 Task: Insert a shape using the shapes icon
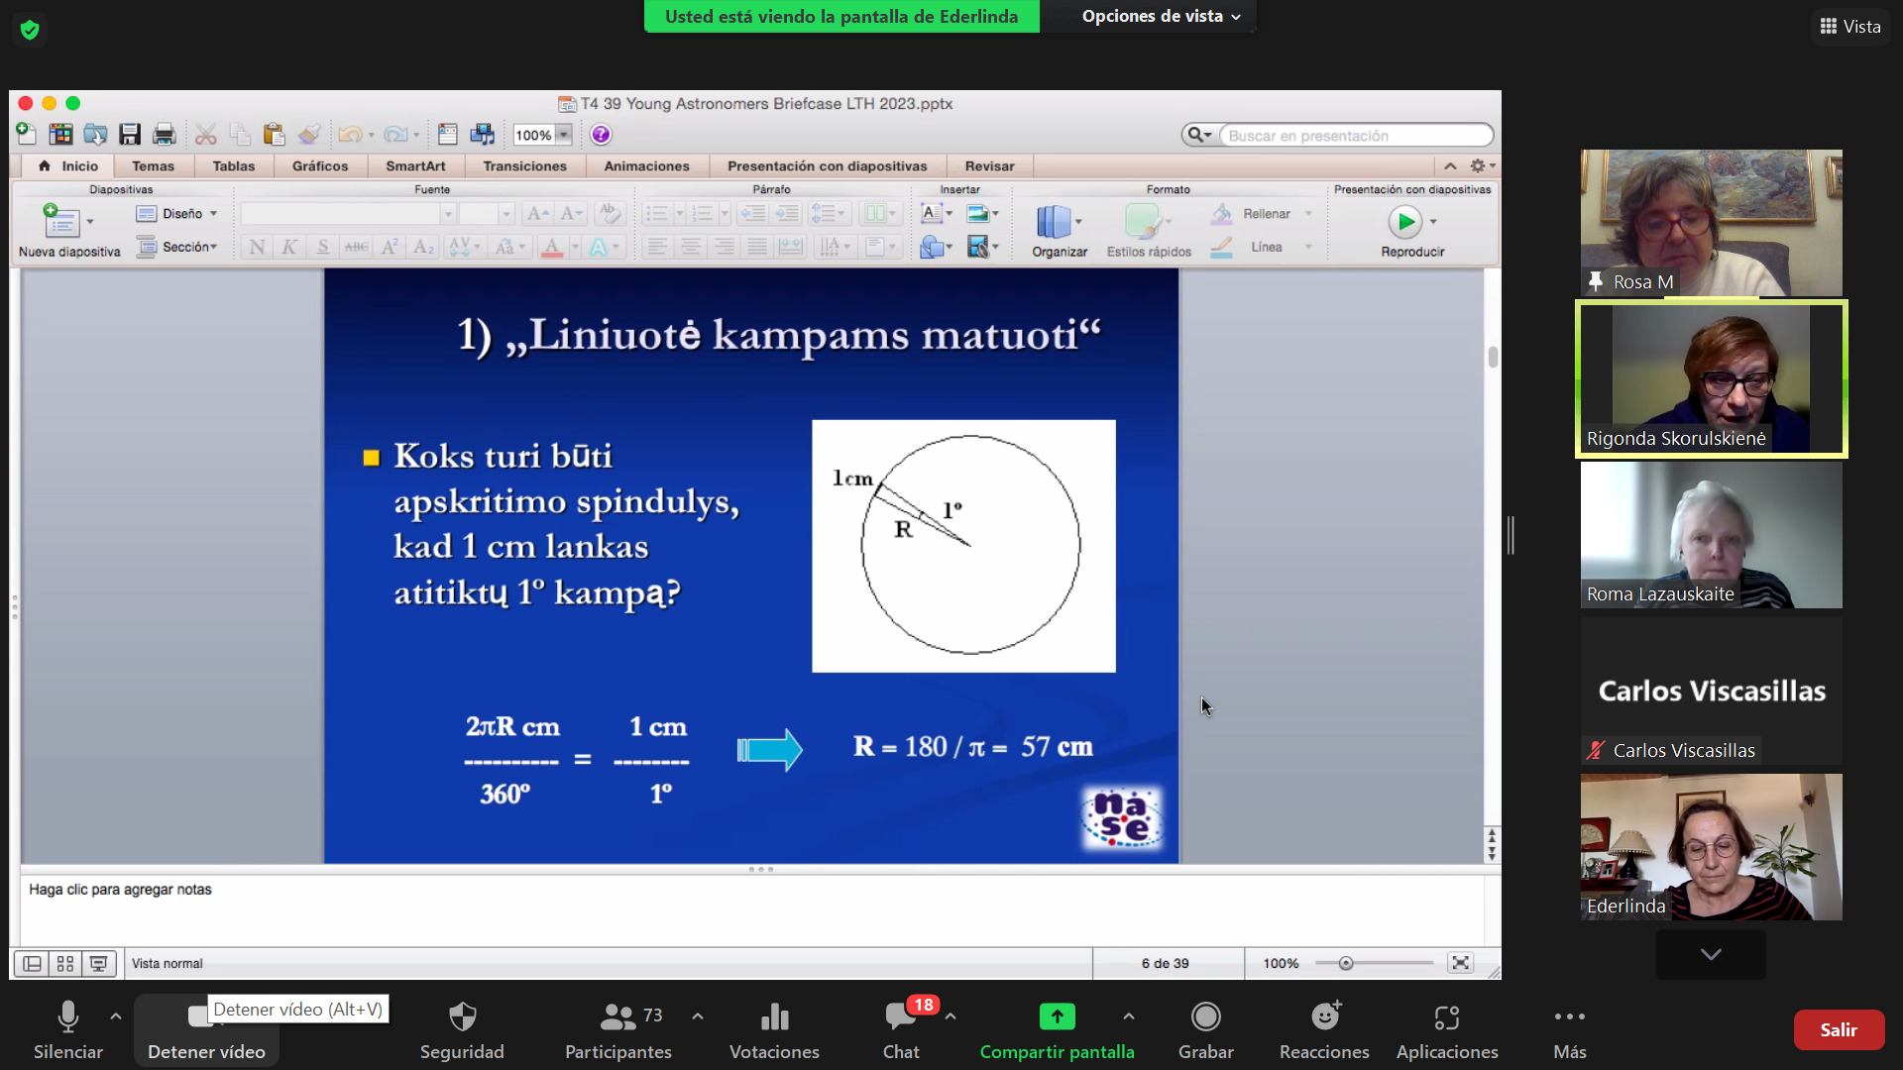click(x=931, y=247)
